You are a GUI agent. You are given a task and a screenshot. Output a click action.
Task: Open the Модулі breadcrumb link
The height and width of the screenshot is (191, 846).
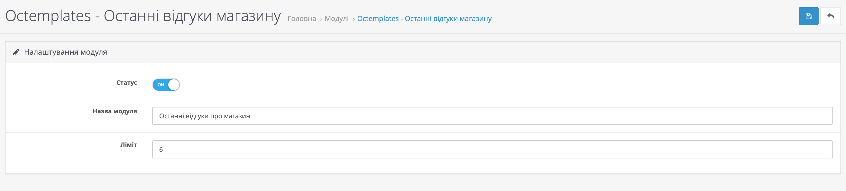pos(336,19)
